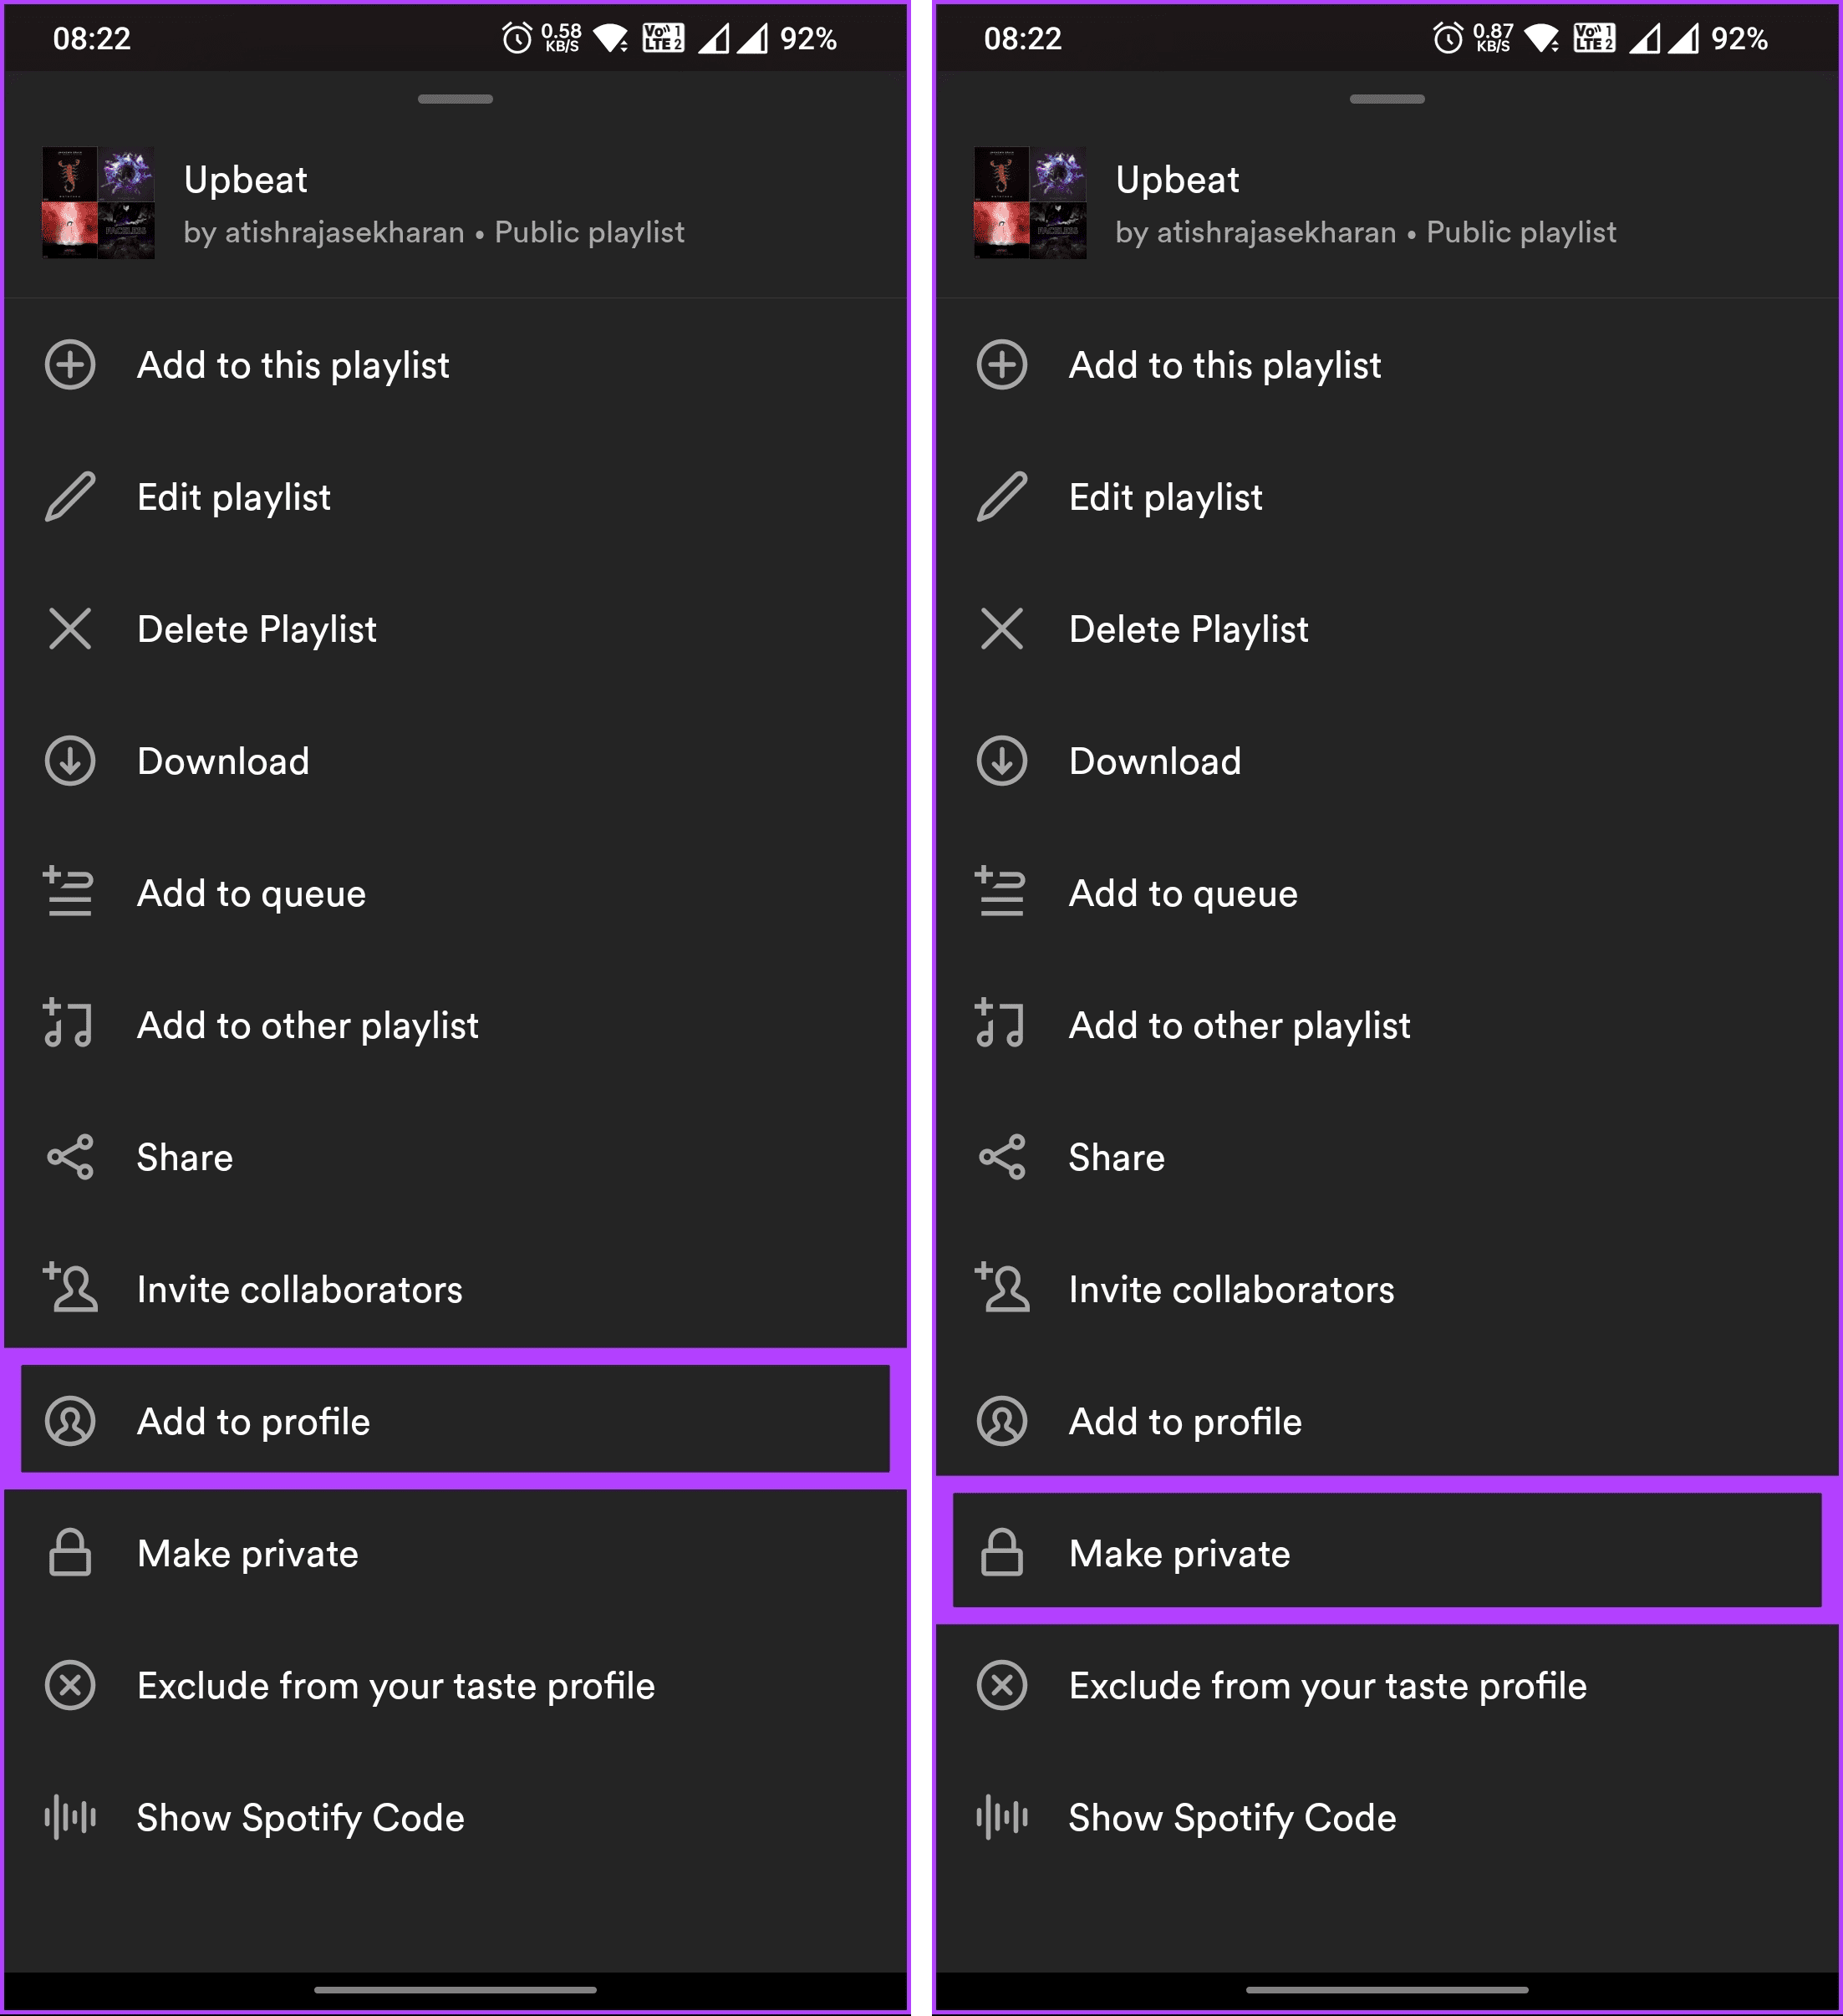Screen dimensions: 1843x2016
Task: Choose Make private in the left panel
Action: coord(455,1553)
